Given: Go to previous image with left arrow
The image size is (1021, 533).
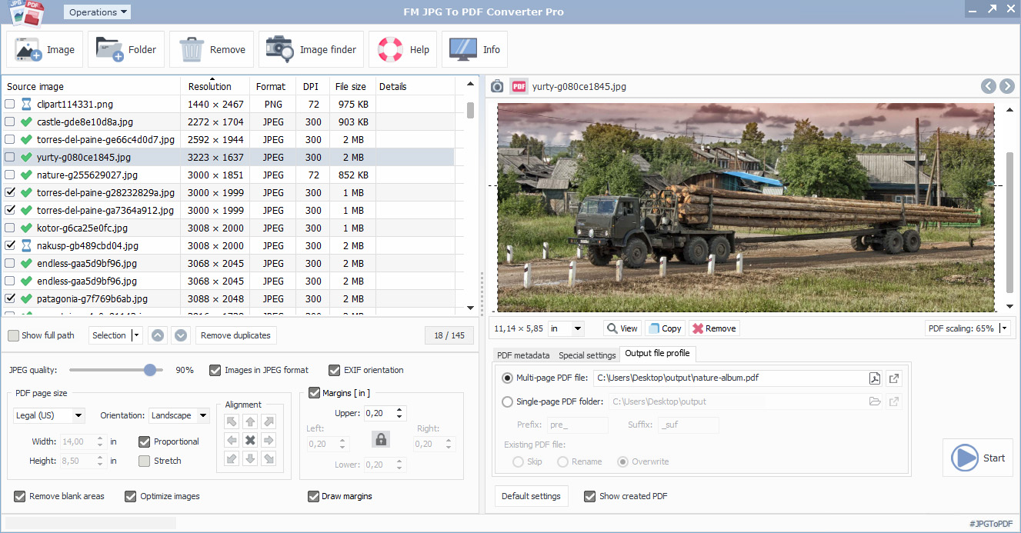Looking at the screenshot, I should click(x=989, y=86).
